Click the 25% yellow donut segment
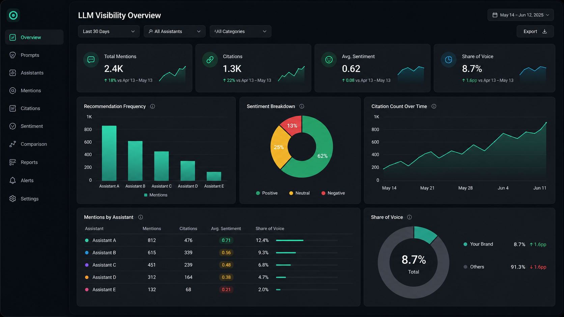 point(279,147)
